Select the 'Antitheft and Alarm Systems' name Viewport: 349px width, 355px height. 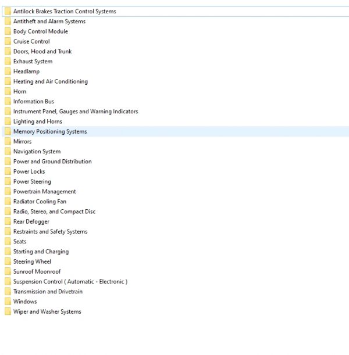tap(49, 21)
